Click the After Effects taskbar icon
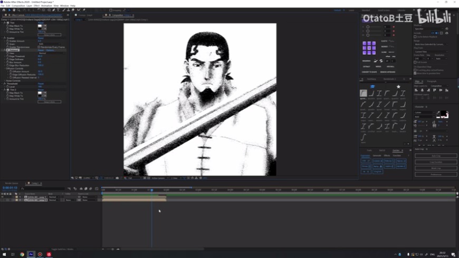 (x=31, y=254)
